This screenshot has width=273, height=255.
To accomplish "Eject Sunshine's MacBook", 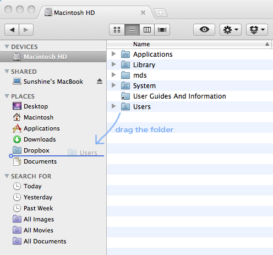I will (100, 81).
